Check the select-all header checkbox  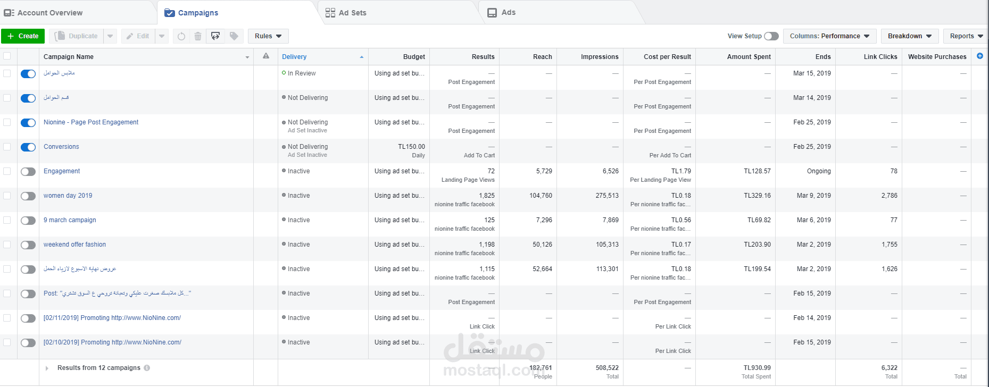point(7,56)
